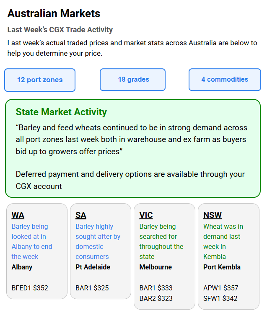
Task: Select the Albany port zone label
Action: point(22,267)
